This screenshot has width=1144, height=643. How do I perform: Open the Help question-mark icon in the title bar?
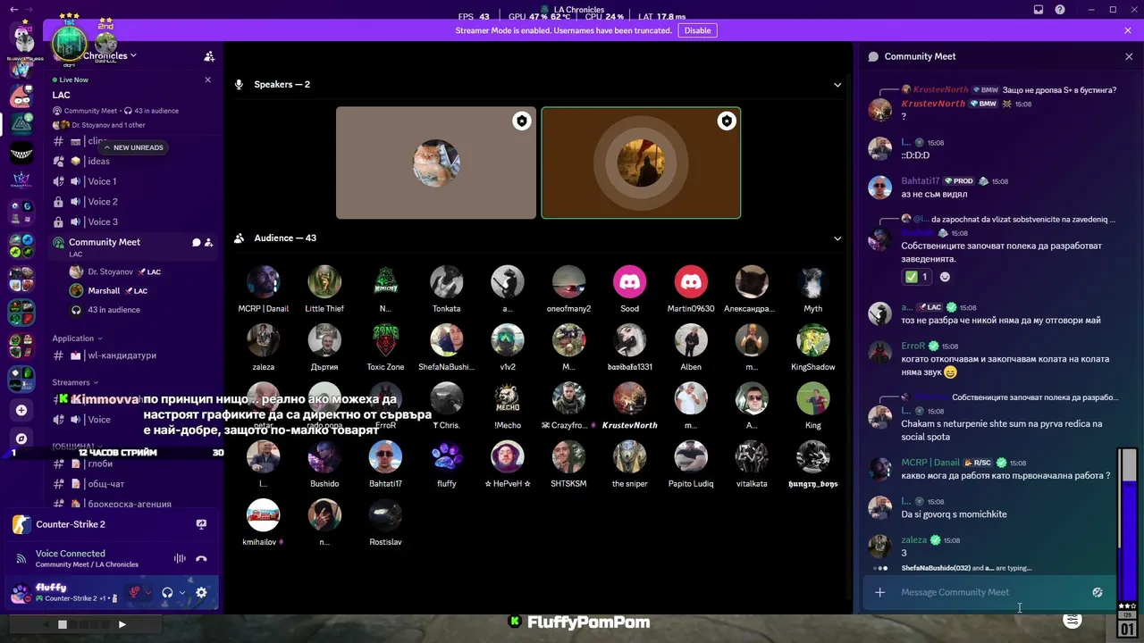pos(1060,10)
